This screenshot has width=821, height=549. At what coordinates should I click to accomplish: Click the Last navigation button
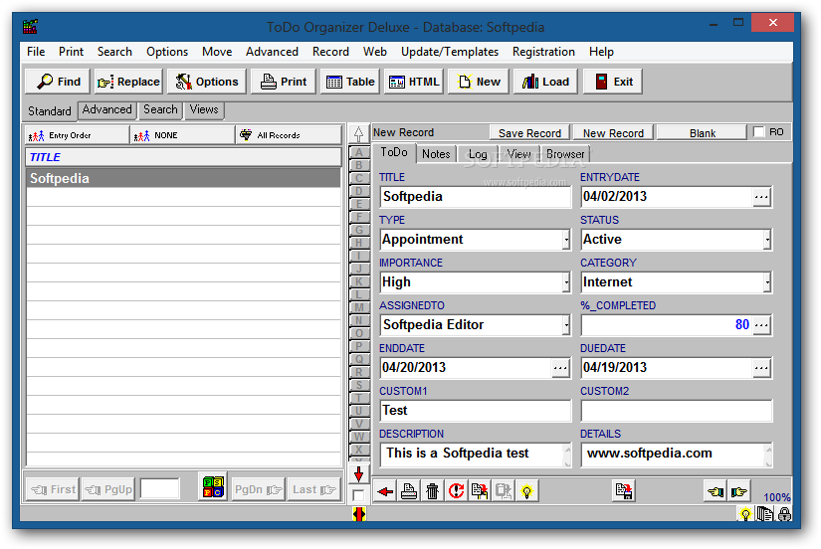pyautogui.click(x=313, y=490)
